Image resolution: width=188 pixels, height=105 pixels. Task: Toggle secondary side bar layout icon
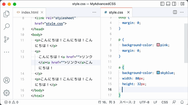pyautogui.click(x=174, y=4)
